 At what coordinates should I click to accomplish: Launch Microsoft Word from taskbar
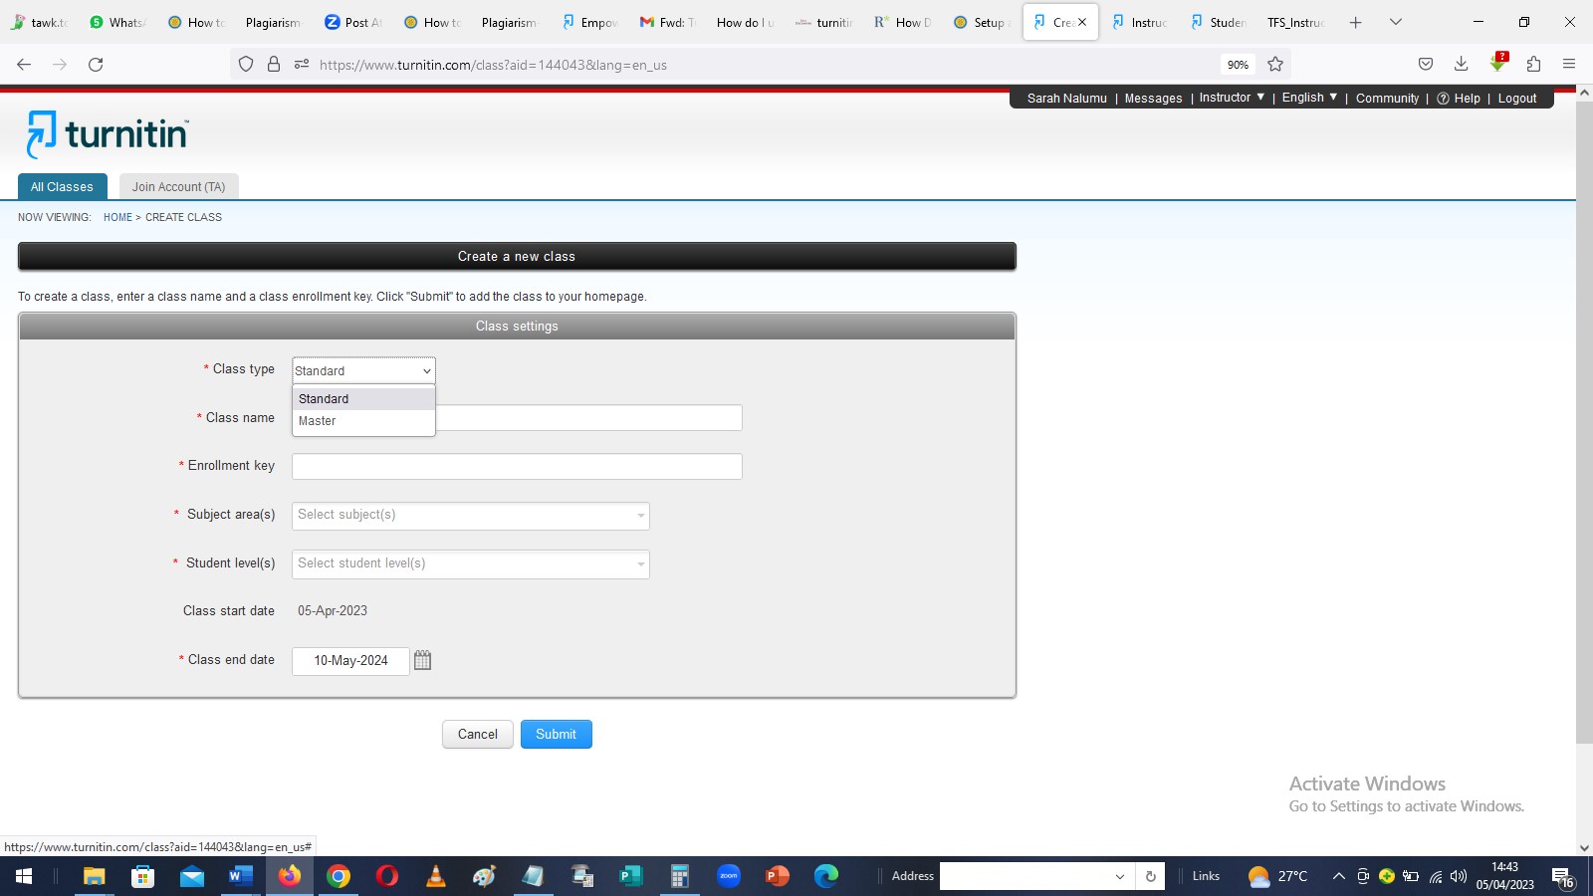[241, 876]
